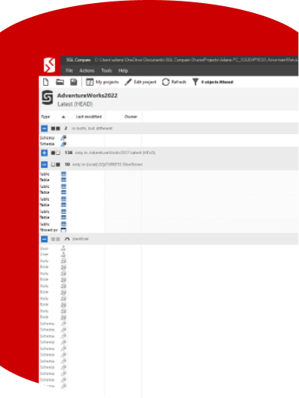Open the Actions menu
The image size is (299, 398).
coord(87,71)
